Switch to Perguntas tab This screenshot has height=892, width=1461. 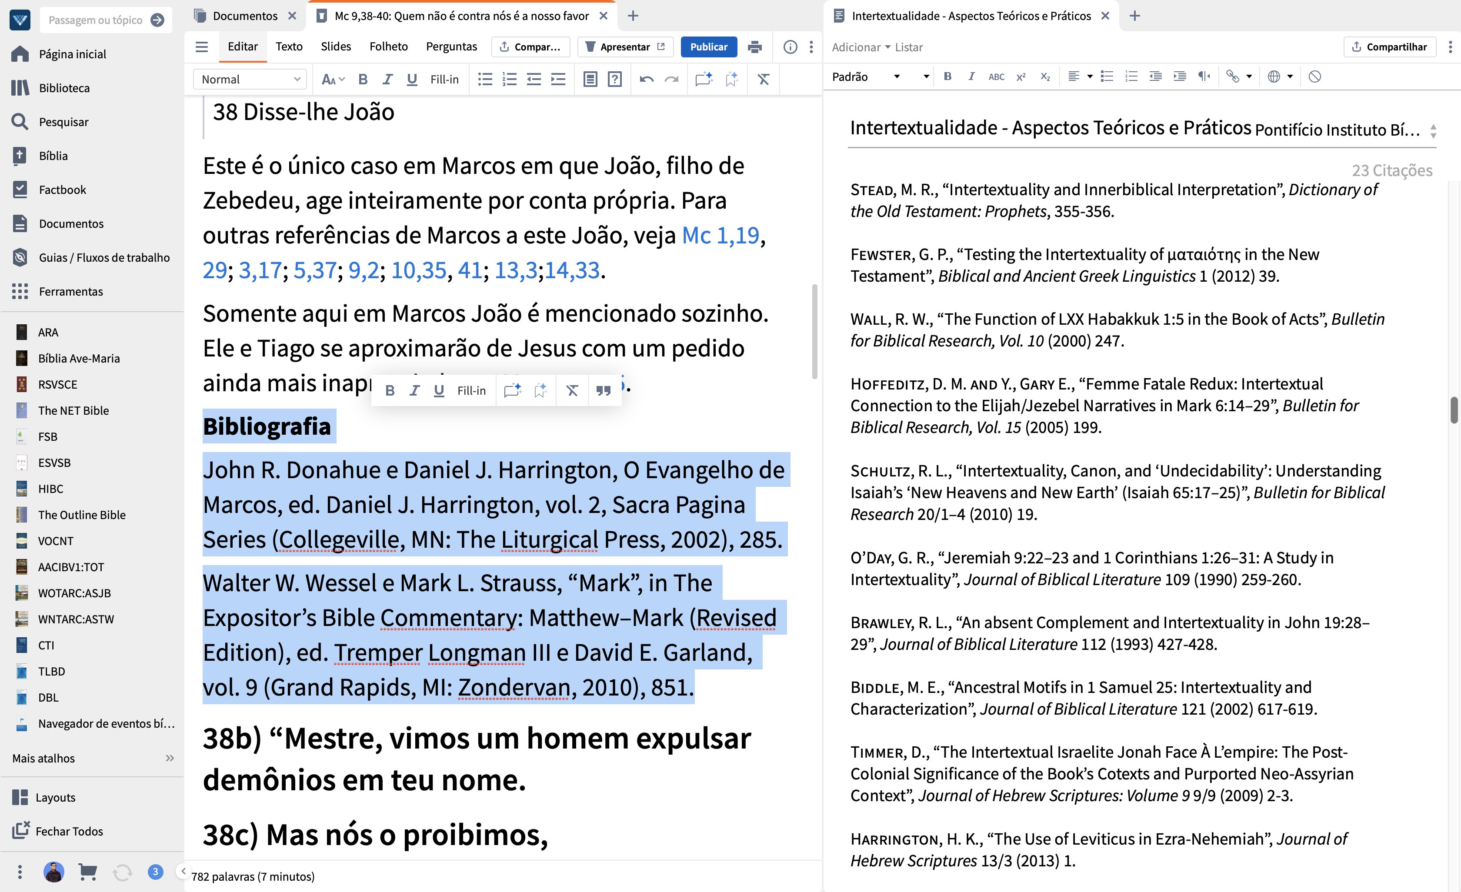[x=451, y=47]
